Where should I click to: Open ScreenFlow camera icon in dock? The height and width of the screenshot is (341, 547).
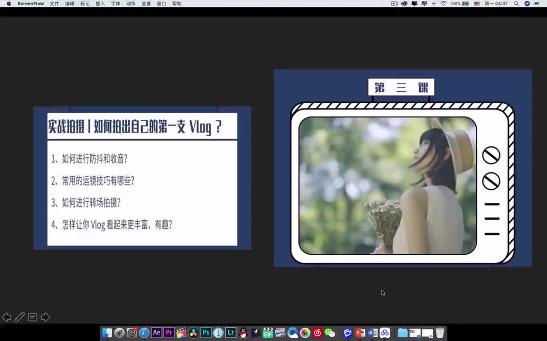(348, 333)
